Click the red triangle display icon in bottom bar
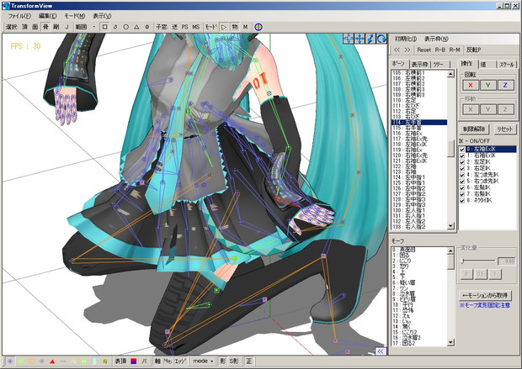 click(52, 361)
